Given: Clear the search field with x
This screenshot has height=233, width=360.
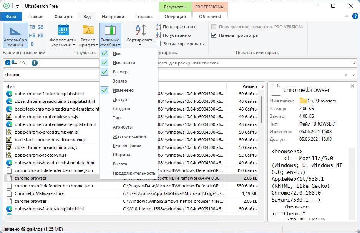Looking at the screenshot, I should (x=346, y=75).
